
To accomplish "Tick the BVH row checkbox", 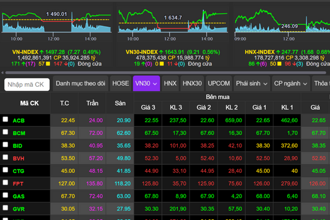I will click(5, 157).
